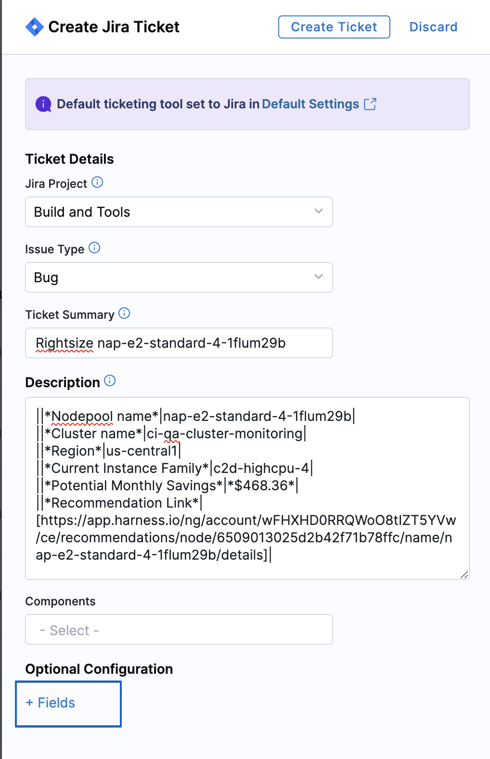
Task: Click the Jira diamond logo icon
Action: [x=35, y=27]
